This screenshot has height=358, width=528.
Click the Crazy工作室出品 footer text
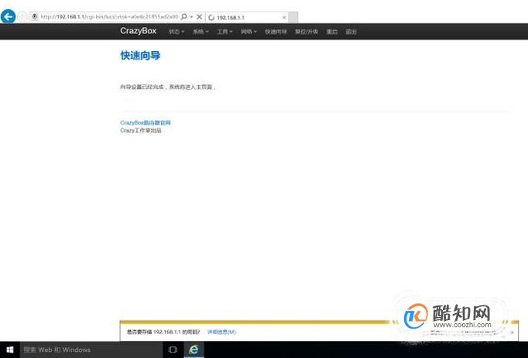pyautogui.click(x=141, y=131)
